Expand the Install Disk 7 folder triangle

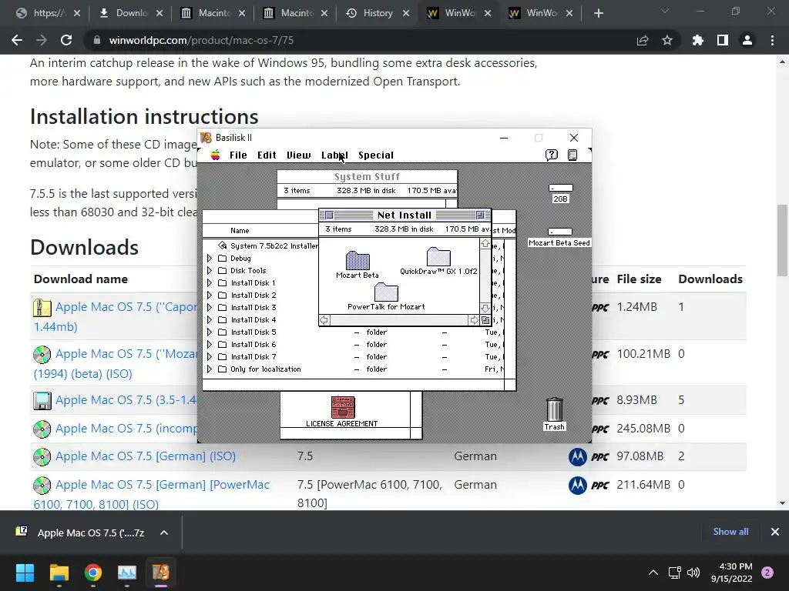click(210, 357)
